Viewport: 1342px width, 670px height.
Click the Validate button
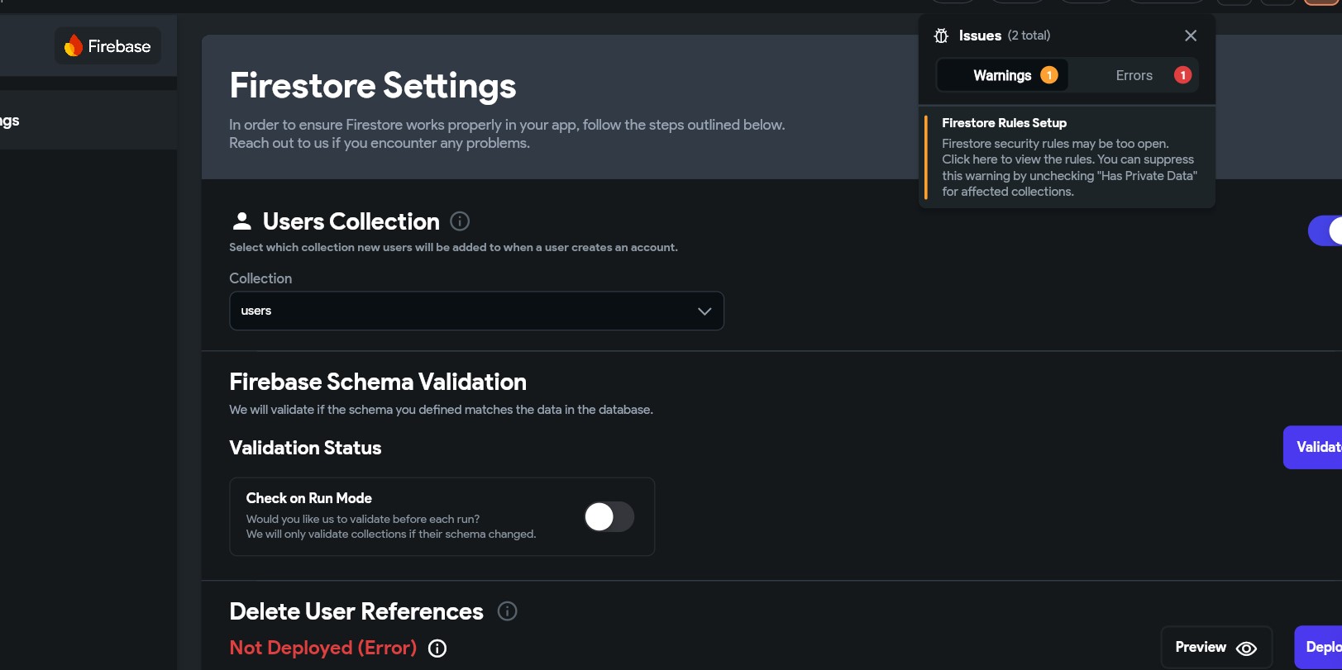click(x=1313, y=447)
